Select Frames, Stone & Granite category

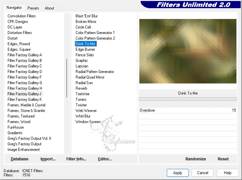tap(26, 111)
